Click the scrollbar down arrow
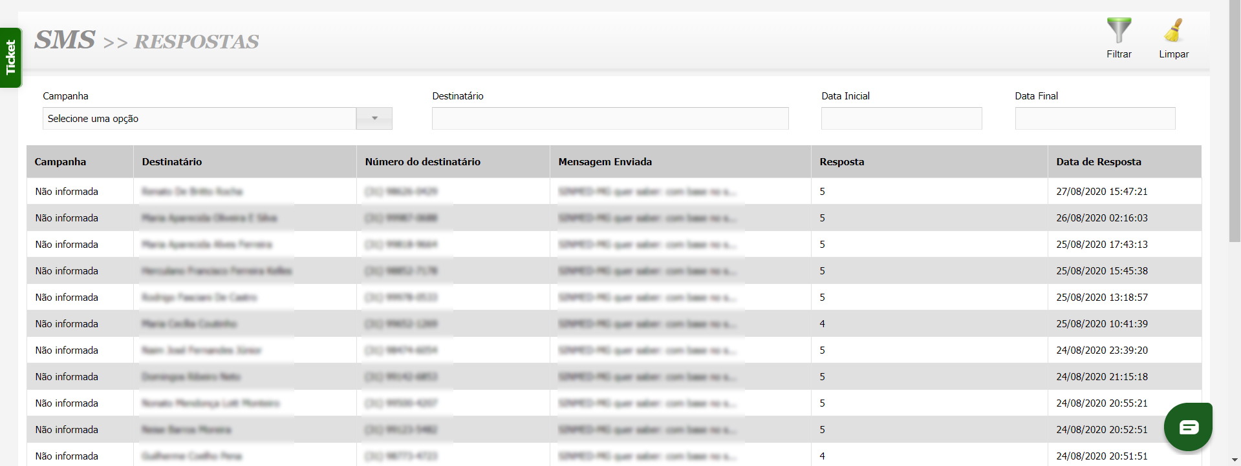1241x466 pixels. tap(1235, 460)
